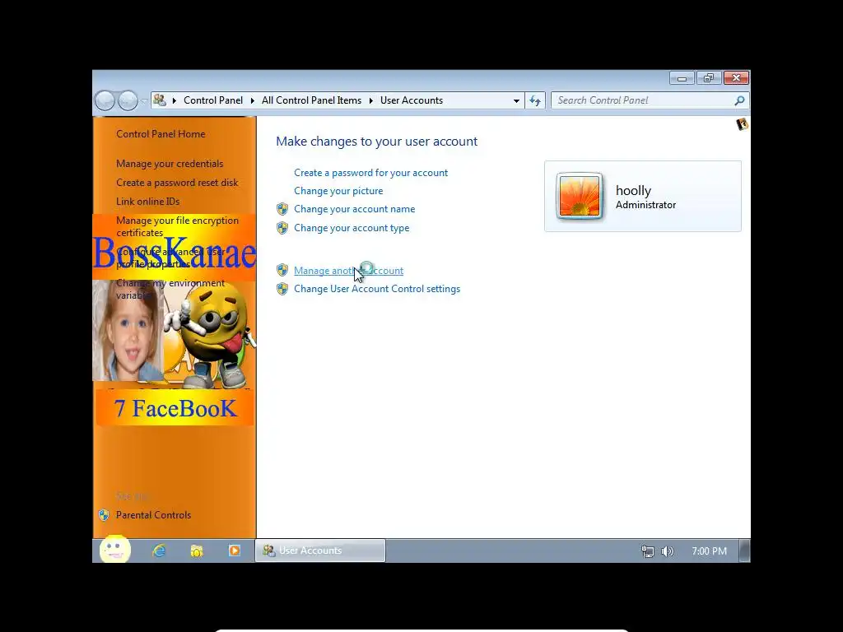Viewport: 843px width, 632px height.
Task: Click shield icon next to Parental Controls
Action: (105, 515)
